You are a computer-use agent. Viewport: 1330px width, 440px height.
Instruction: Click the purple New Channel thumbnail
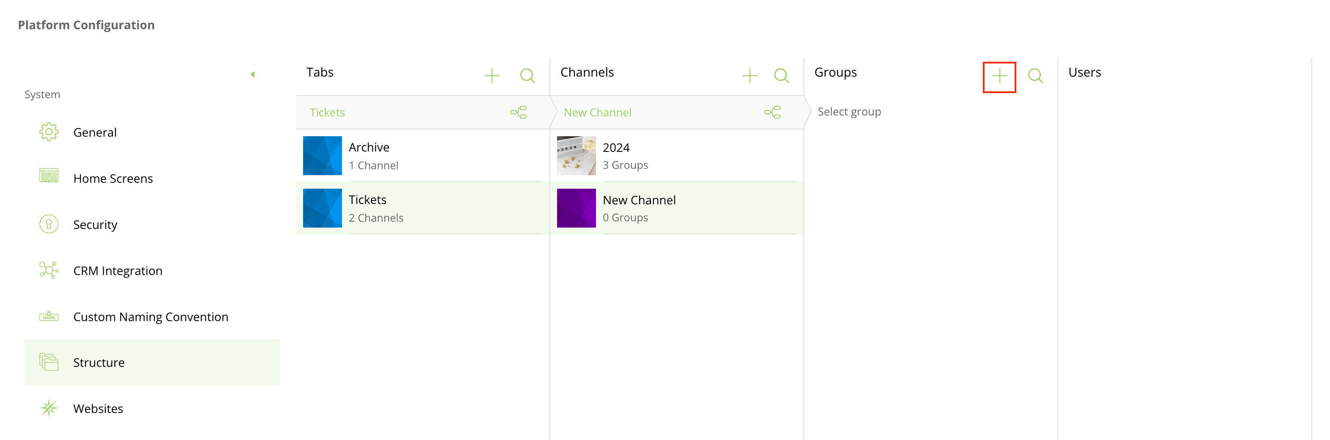(576, 209)
